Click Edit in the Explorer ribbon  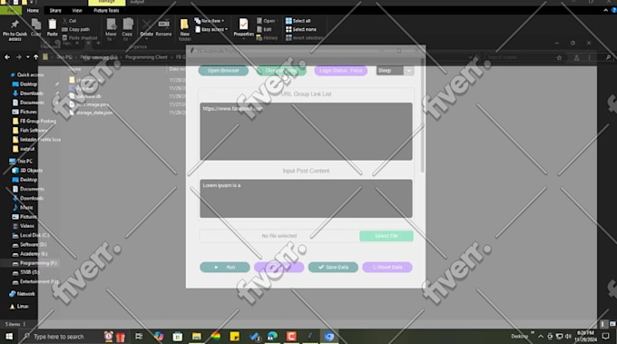(264, 30)
